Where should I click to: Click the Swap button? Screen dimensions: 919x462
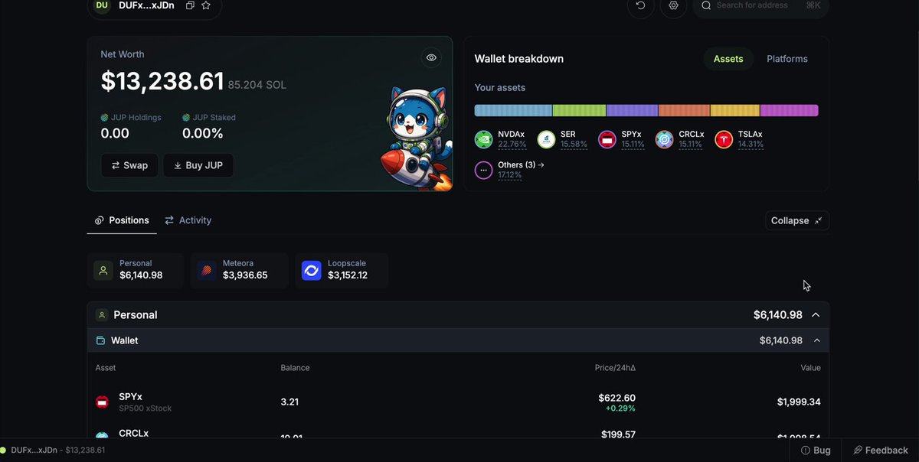pyautogui.click(x=129, y=165)
